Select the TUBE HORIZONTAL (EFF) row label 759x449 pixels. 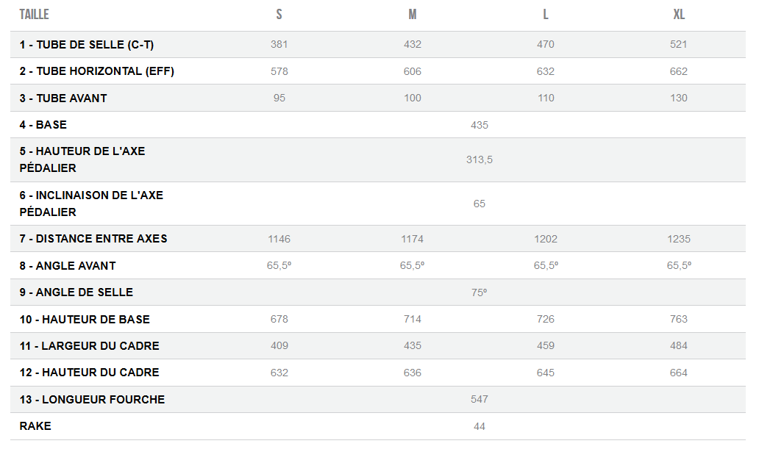[x=97, y=71]
